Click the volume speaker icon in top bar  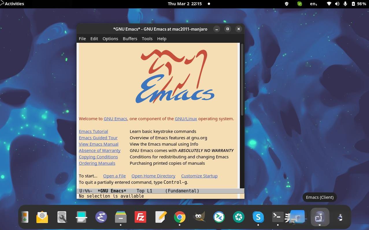(x=337, y=4)
